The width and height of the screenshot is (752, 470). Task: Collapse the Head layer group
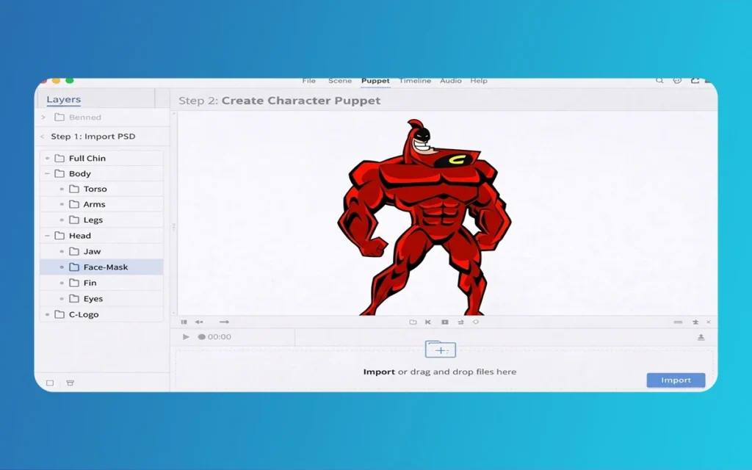coord(48,236)
